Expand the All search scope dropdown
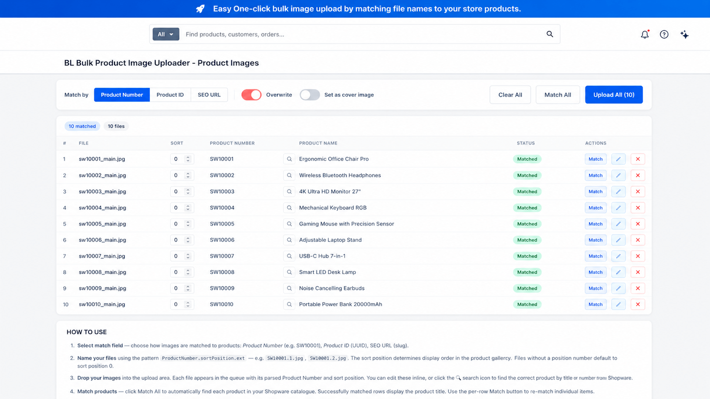The height and width of the screenshot is (399, 710). (166, 34)
